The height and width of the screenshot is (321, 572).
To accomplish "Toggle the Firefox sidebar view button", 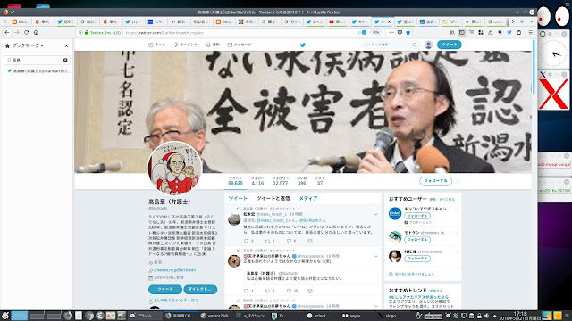I will click(461, 32).
